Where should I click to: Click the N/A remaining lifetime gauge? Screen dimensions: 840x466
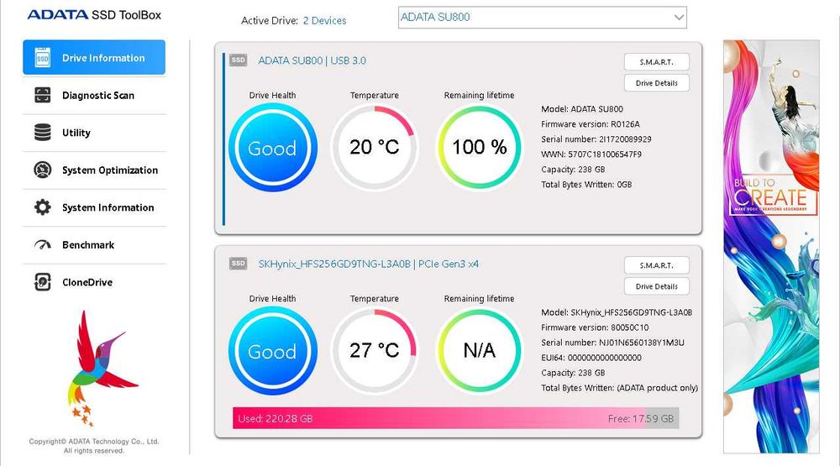coord(480,351)
